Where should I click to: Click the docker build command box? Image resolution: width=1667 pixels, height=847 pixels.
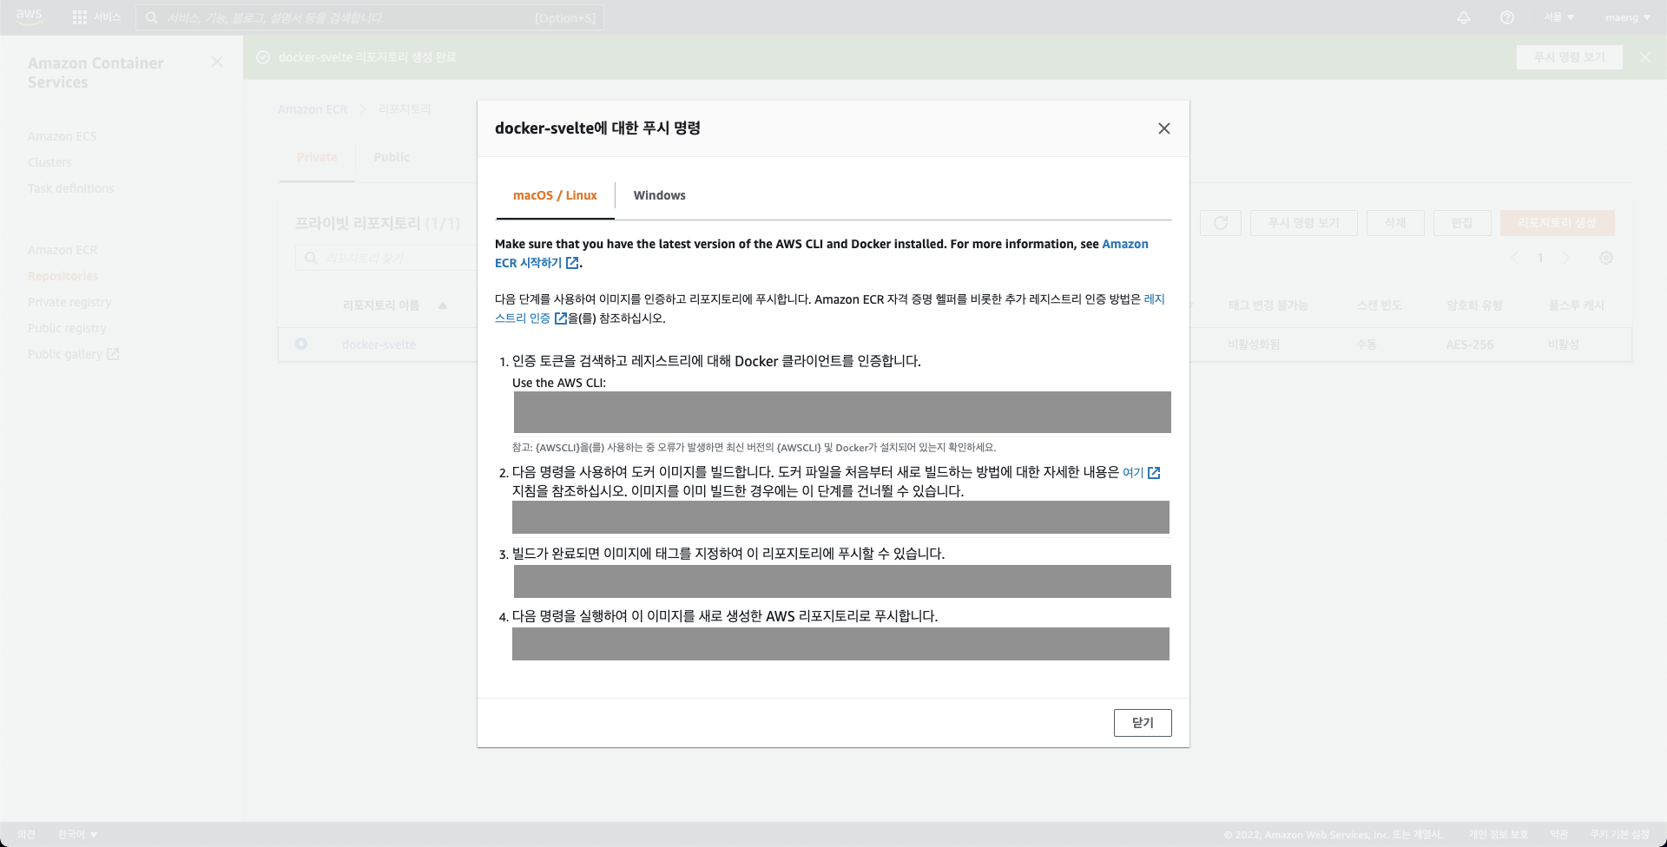click(840, 517)
